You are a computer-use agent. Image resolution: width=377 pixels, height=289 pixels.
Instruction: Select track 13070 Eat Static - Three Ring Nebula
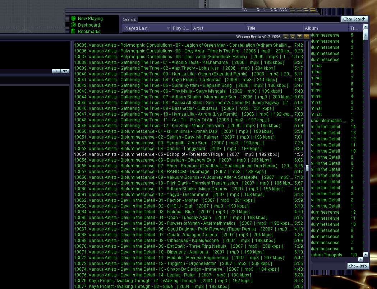188,246
